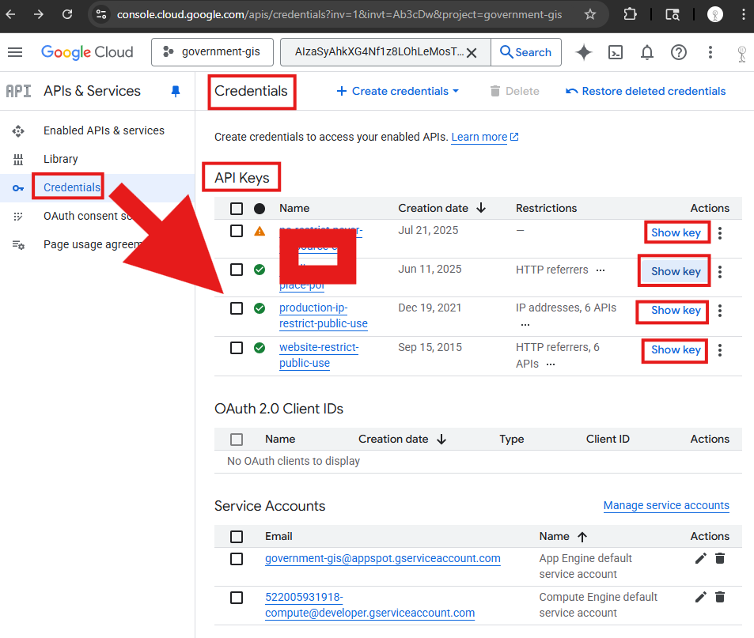Open actions menu for production-ip-restrict key
This screenshot has width=754, height=638.
(x=720, y=311)
